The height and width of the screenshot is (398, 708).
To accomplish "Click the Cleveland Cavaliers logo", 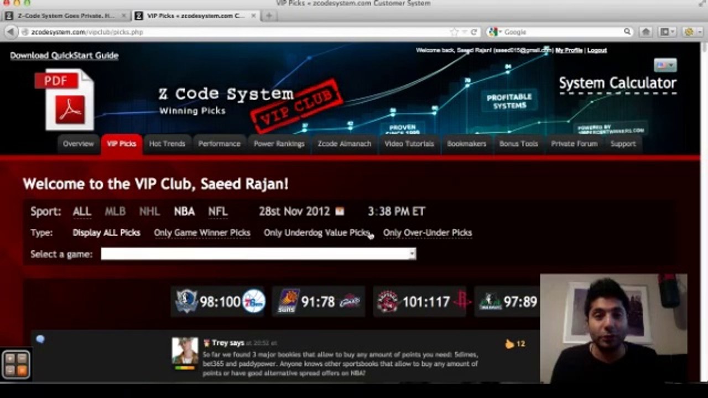I will coord(350,302).
